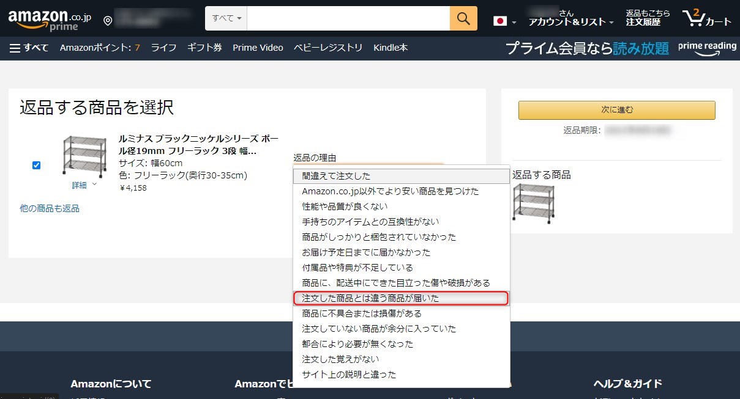The height and width of the screenshot is (399, 740).
Task: Open the すべて search category dropdown
Action: click(x=226, y=18)
